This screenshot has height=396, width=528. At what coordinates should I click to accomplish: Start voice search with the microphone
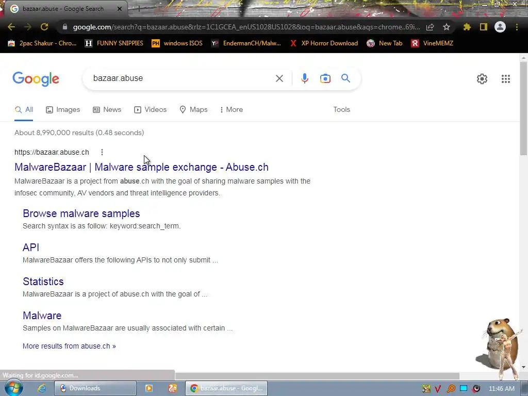click(304, 78)
